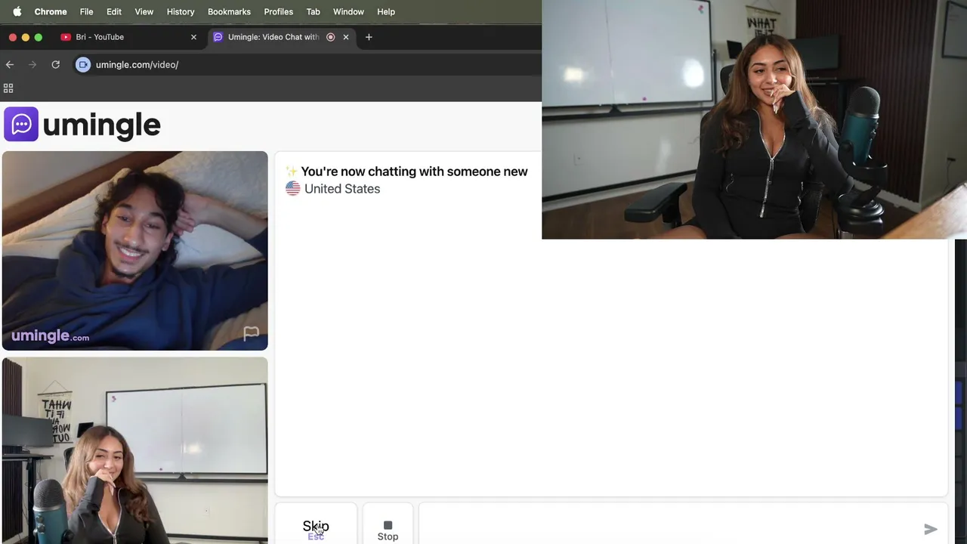
Task: Close the Bri - YouTube tab
Action: tap(193, 37)
